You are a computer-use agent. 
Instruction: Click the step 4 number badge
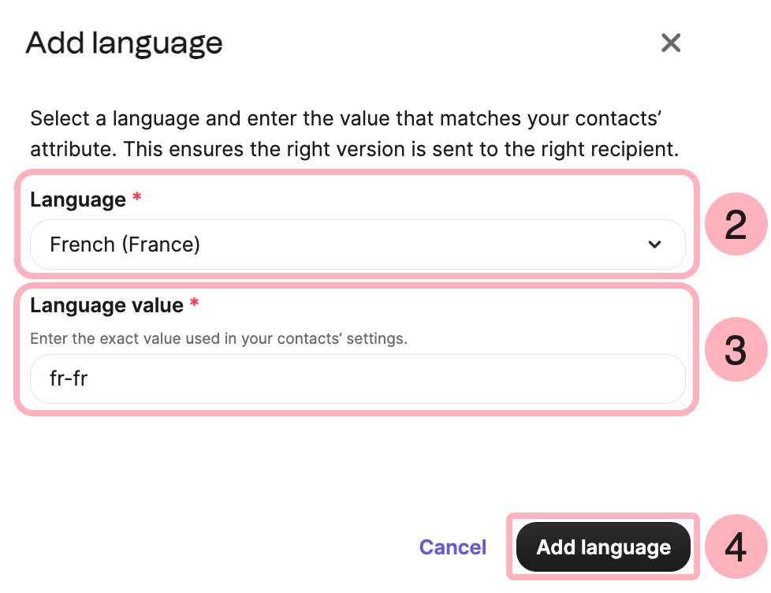tap(735, 547)
